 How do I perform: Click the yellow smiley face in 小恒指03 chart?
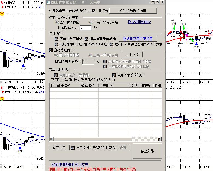point(2,98)
